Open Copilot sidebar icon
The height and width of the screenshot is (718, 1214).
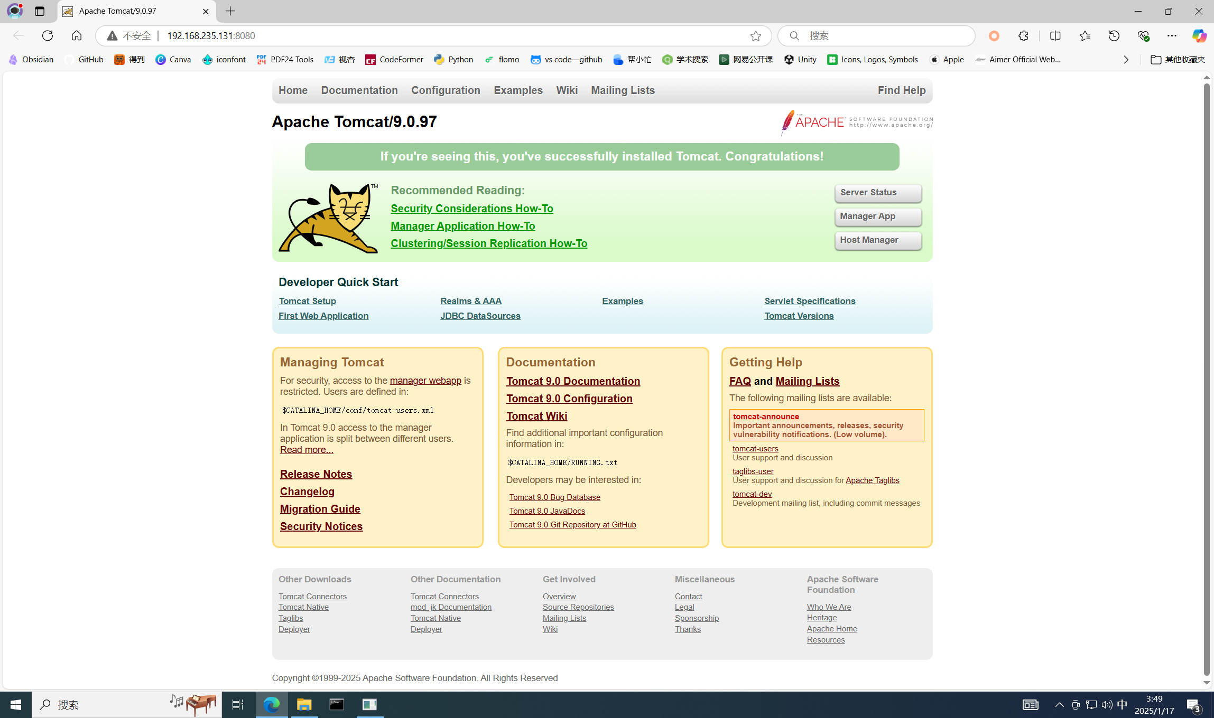[1199, 35]
